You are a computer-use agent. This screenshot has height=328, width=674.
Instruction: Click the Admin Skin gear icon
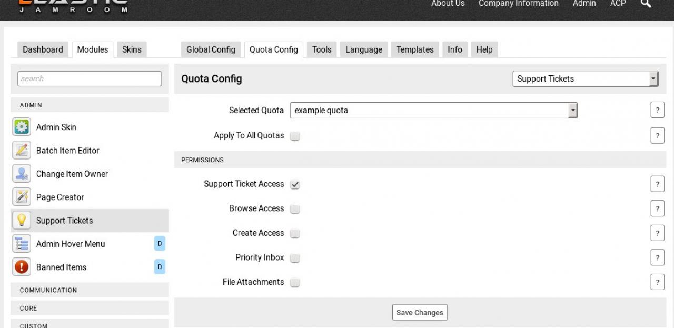22,127
